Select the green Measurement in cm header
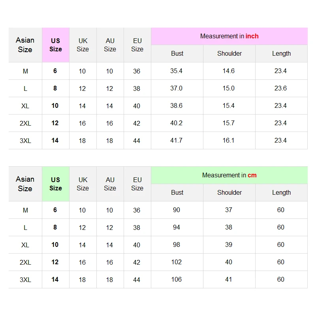Screen dimensions: 316x316 (229, 175)
